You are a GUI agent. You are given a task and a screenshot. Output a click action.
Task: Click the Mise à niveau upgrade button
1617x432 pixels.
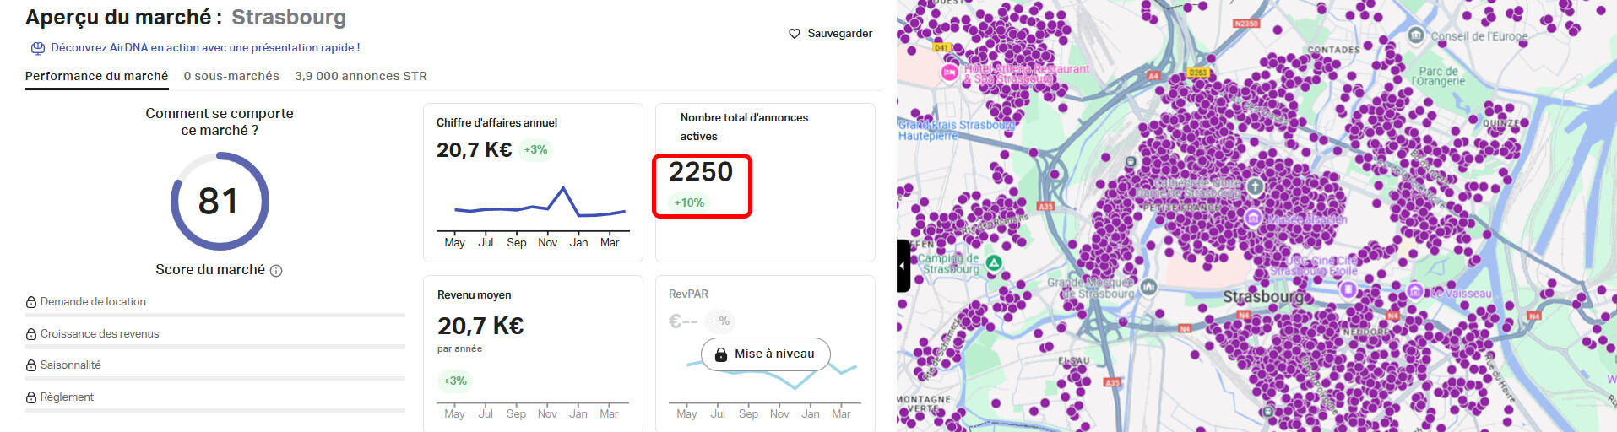(765, 354)
